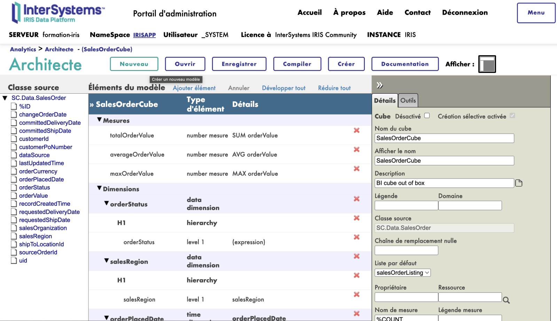Enable the Cube Désactivé checkbox
This screenshot has height=321, width=557.
point(427,116)
